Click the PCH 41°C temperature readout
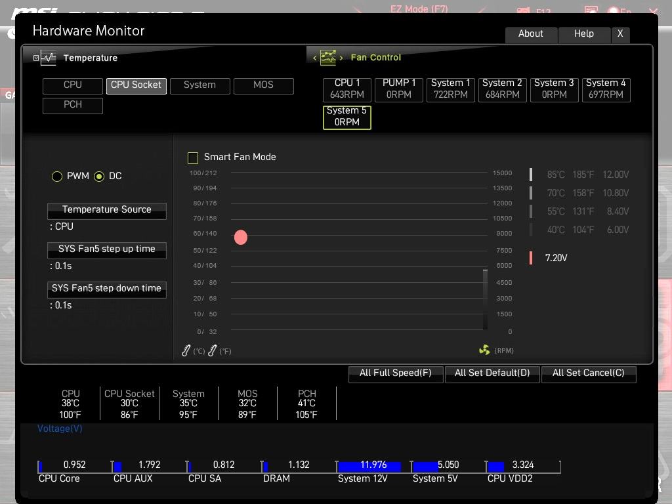This screenshot has width=672, height=504. tap(307, 404)
